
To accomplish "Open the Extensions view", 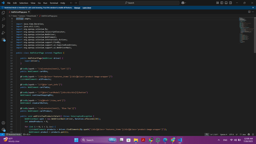I will pyautogui.click(x=4, y=40).
